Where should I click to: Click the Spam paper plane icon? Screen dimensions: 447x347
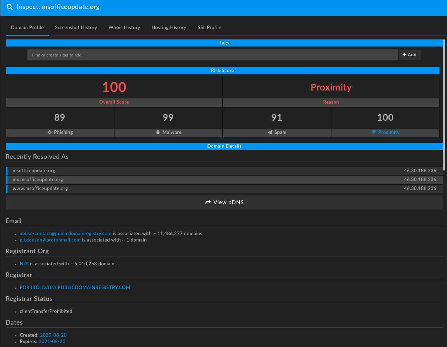click(x=270, y=132)
